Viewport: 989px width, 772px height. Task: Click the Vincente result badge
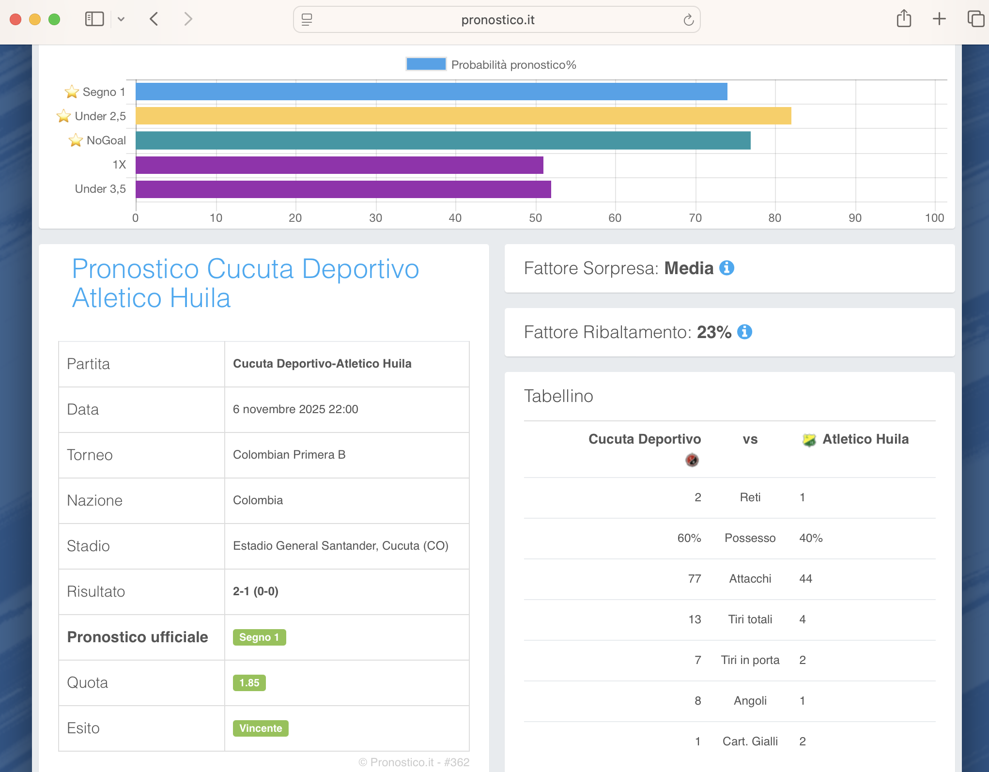point(261,728)
